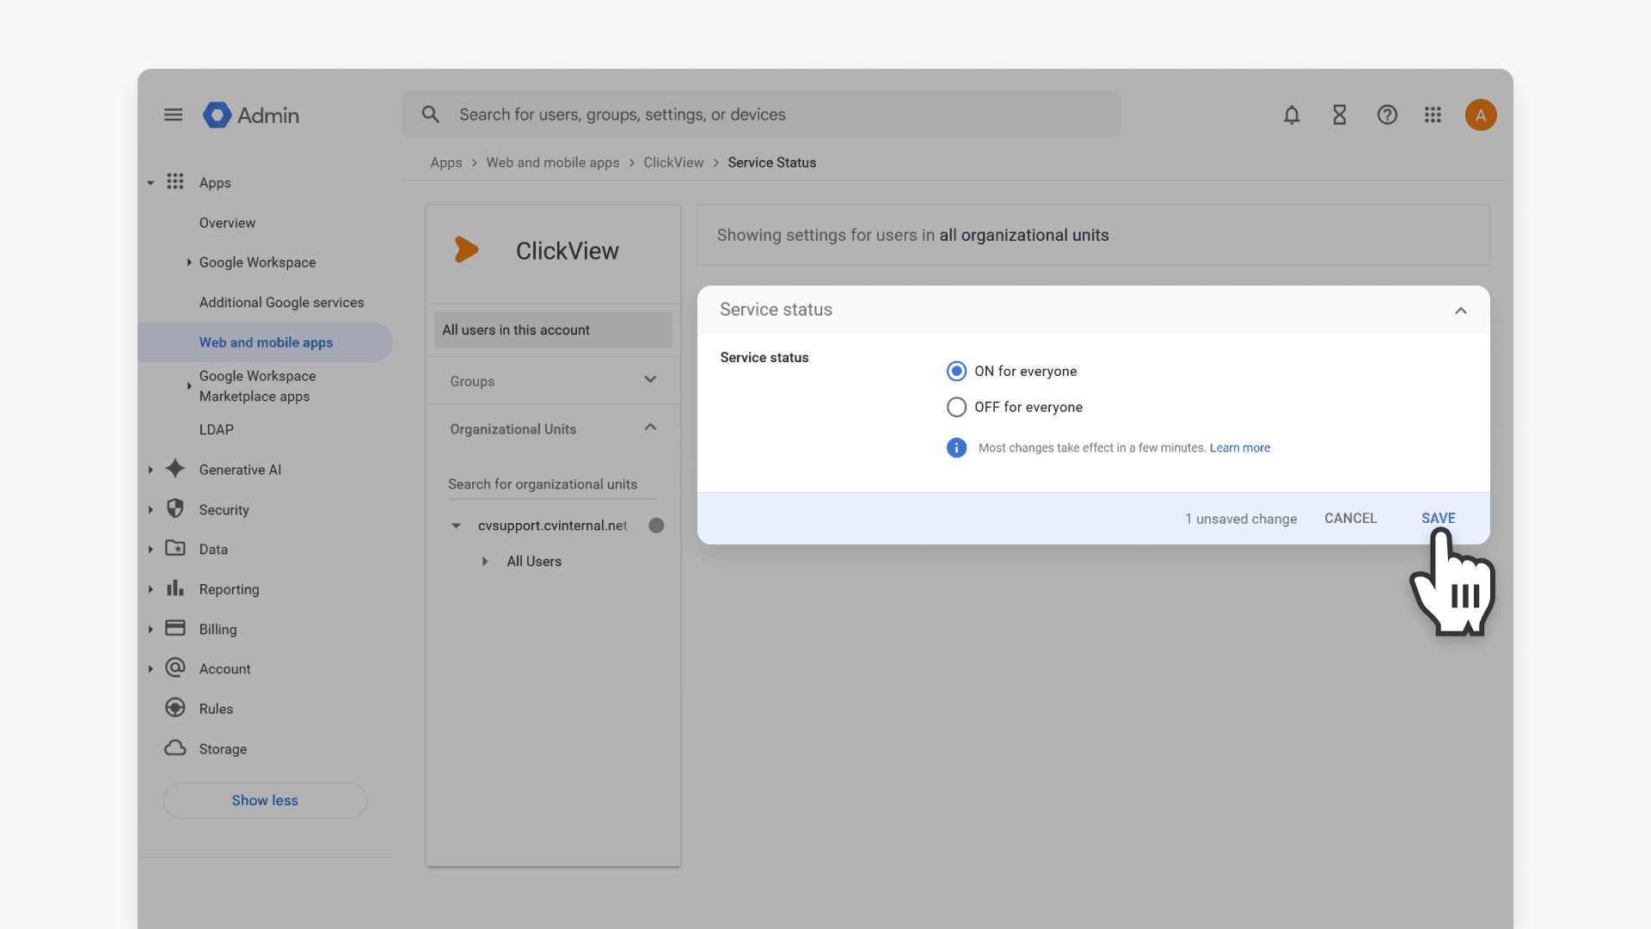Open the main hamburger menu
Image resolution: width=1651 pixels, height=929 pixels.
point(173,114)
